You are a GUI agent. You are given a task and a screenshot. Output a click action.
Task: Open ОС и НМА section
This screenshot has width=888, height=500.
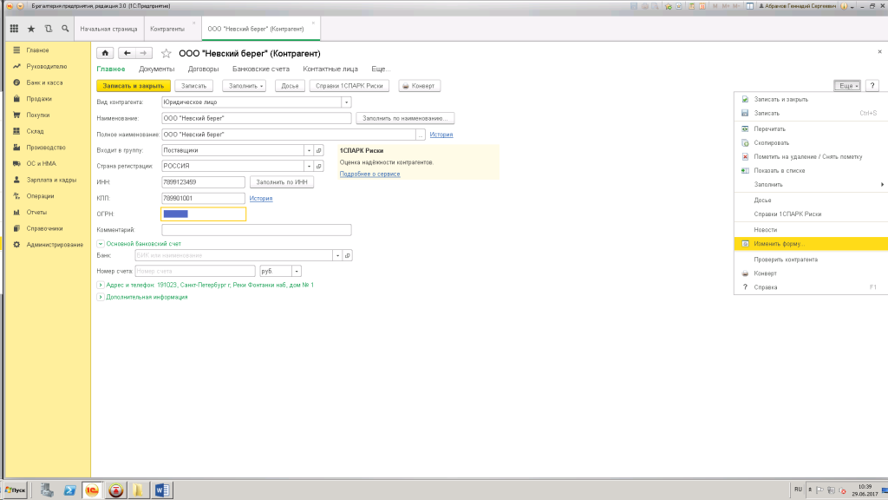point(41,163)
